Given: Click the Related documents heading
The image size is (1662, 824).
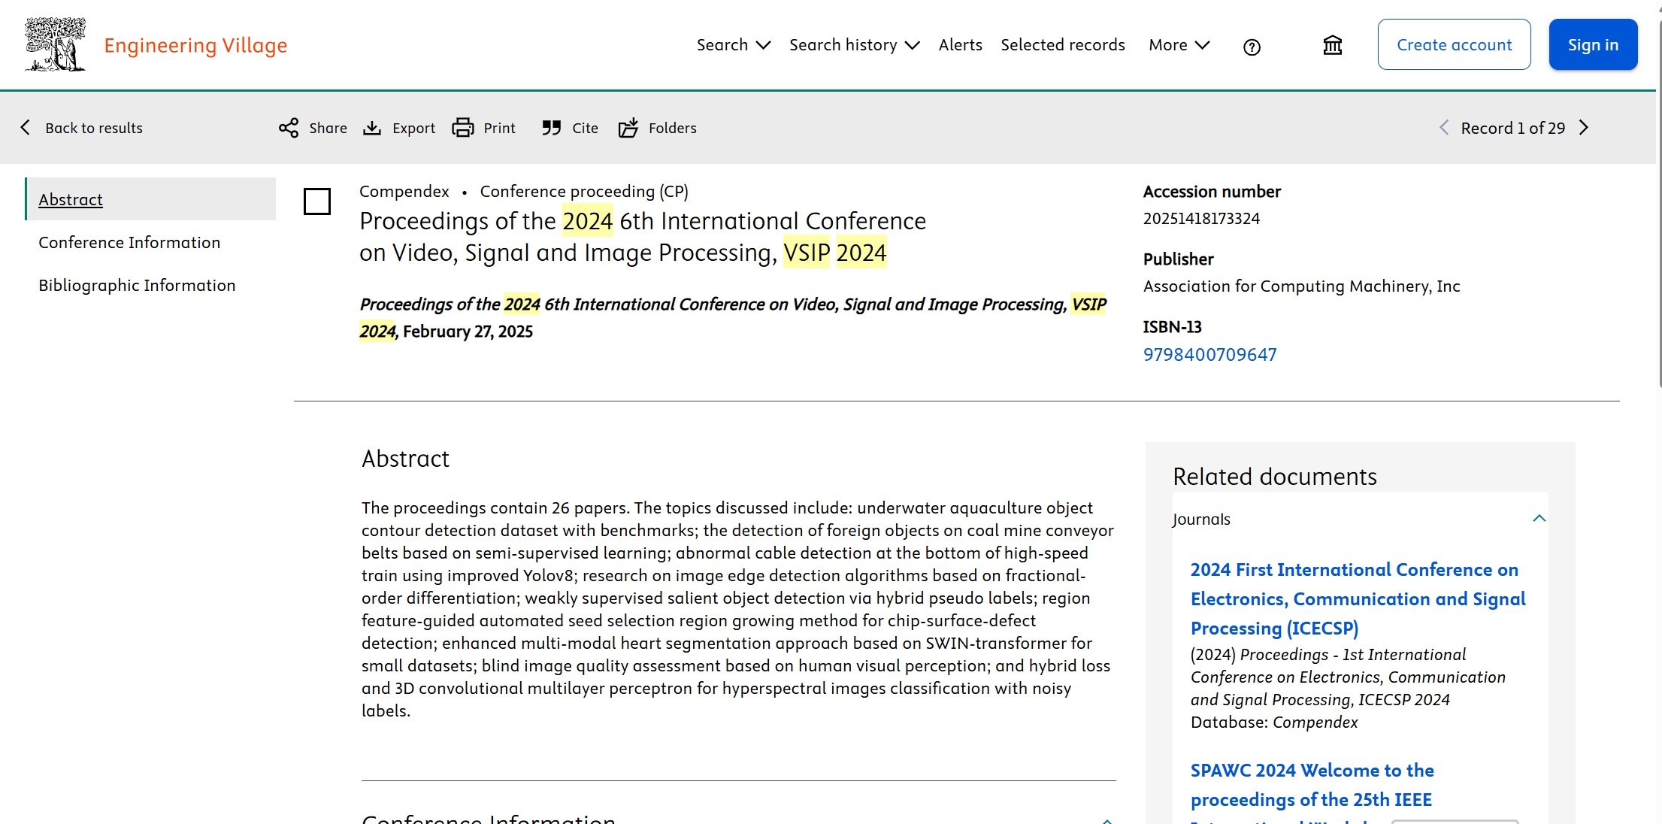Looking at the screenshot, I should click(1275, 476).
